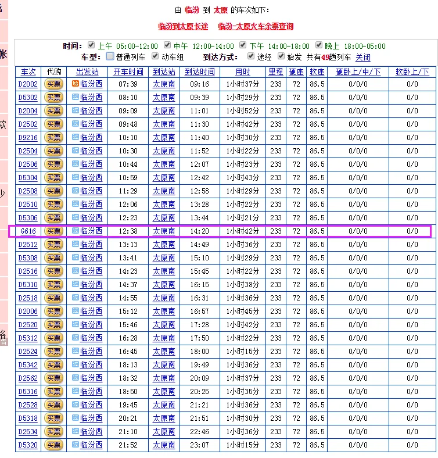Click the 买票 button in the D5312 row
Viewport: 438px width, 458px height.
(x=53, y=338)
